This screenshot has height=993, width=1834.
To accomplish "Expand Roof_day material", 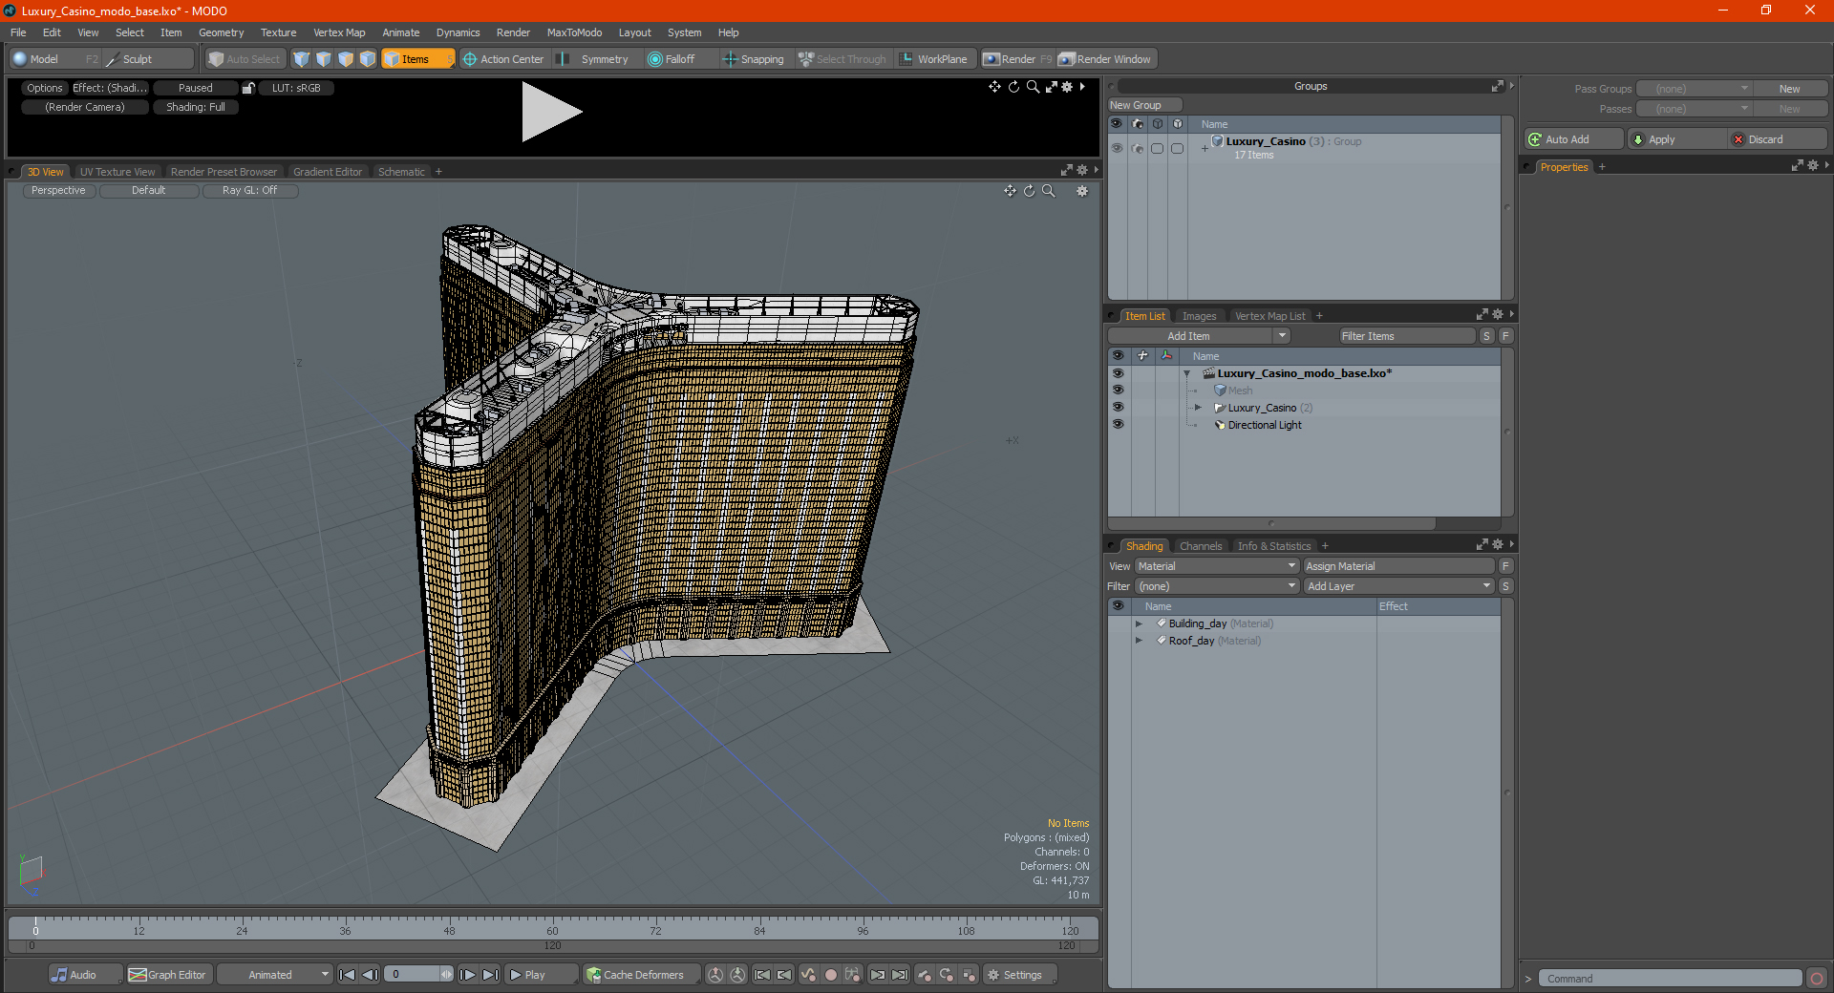I will pos(1139,641).
